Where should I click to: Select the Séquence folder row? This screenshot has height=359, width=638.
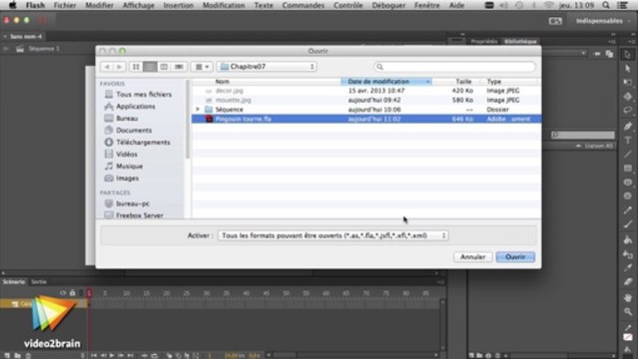click(366, 110)
